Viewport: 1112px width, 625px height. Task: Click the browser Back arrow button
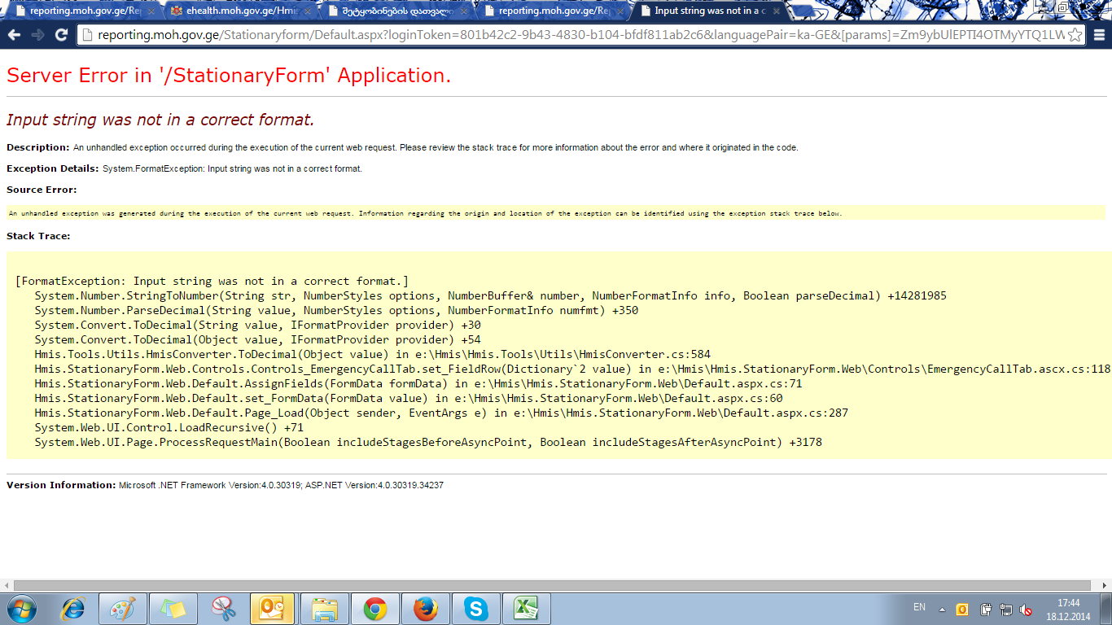pyautogui.click(x=14, y=35)
